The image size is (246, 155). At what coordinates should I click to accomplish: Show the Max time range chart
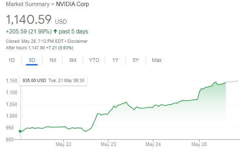tap(157, 60)
